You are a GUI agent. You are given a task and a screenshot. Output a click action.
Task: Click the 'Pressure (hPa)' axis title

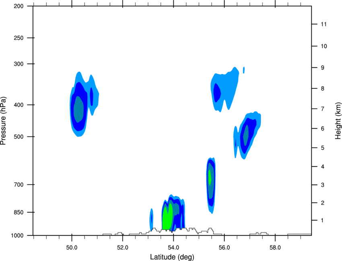tap(3, 121)
